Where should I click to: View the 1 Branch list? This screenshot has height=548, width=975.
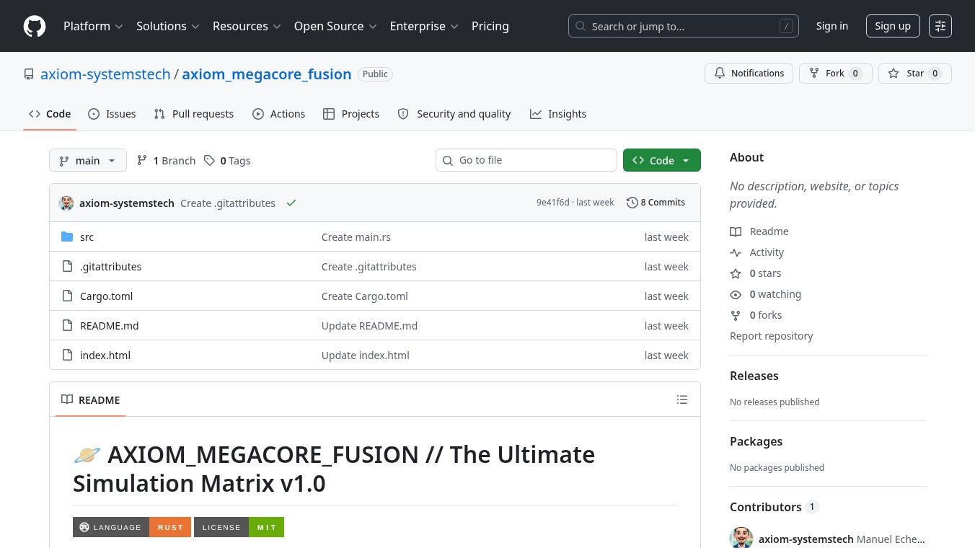coord(166,160)
